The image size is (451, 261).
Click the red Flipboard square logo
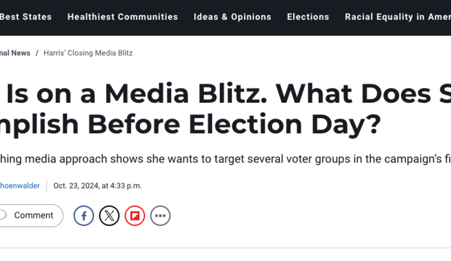tap(135, 215)
